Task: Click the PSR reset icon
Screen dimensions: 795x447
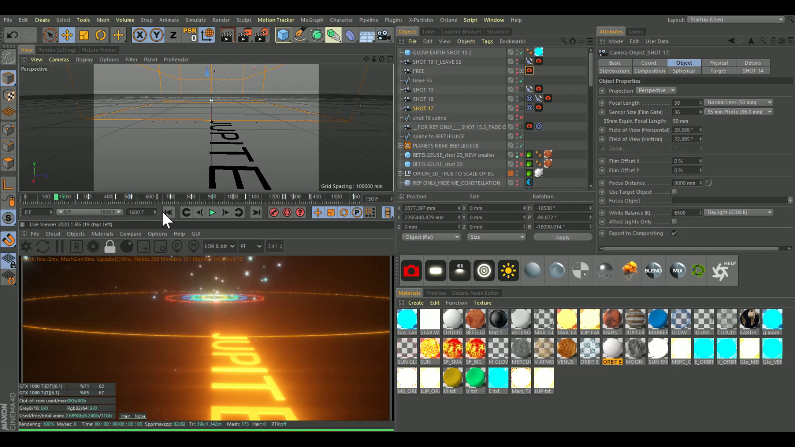Action: point(190,35)
